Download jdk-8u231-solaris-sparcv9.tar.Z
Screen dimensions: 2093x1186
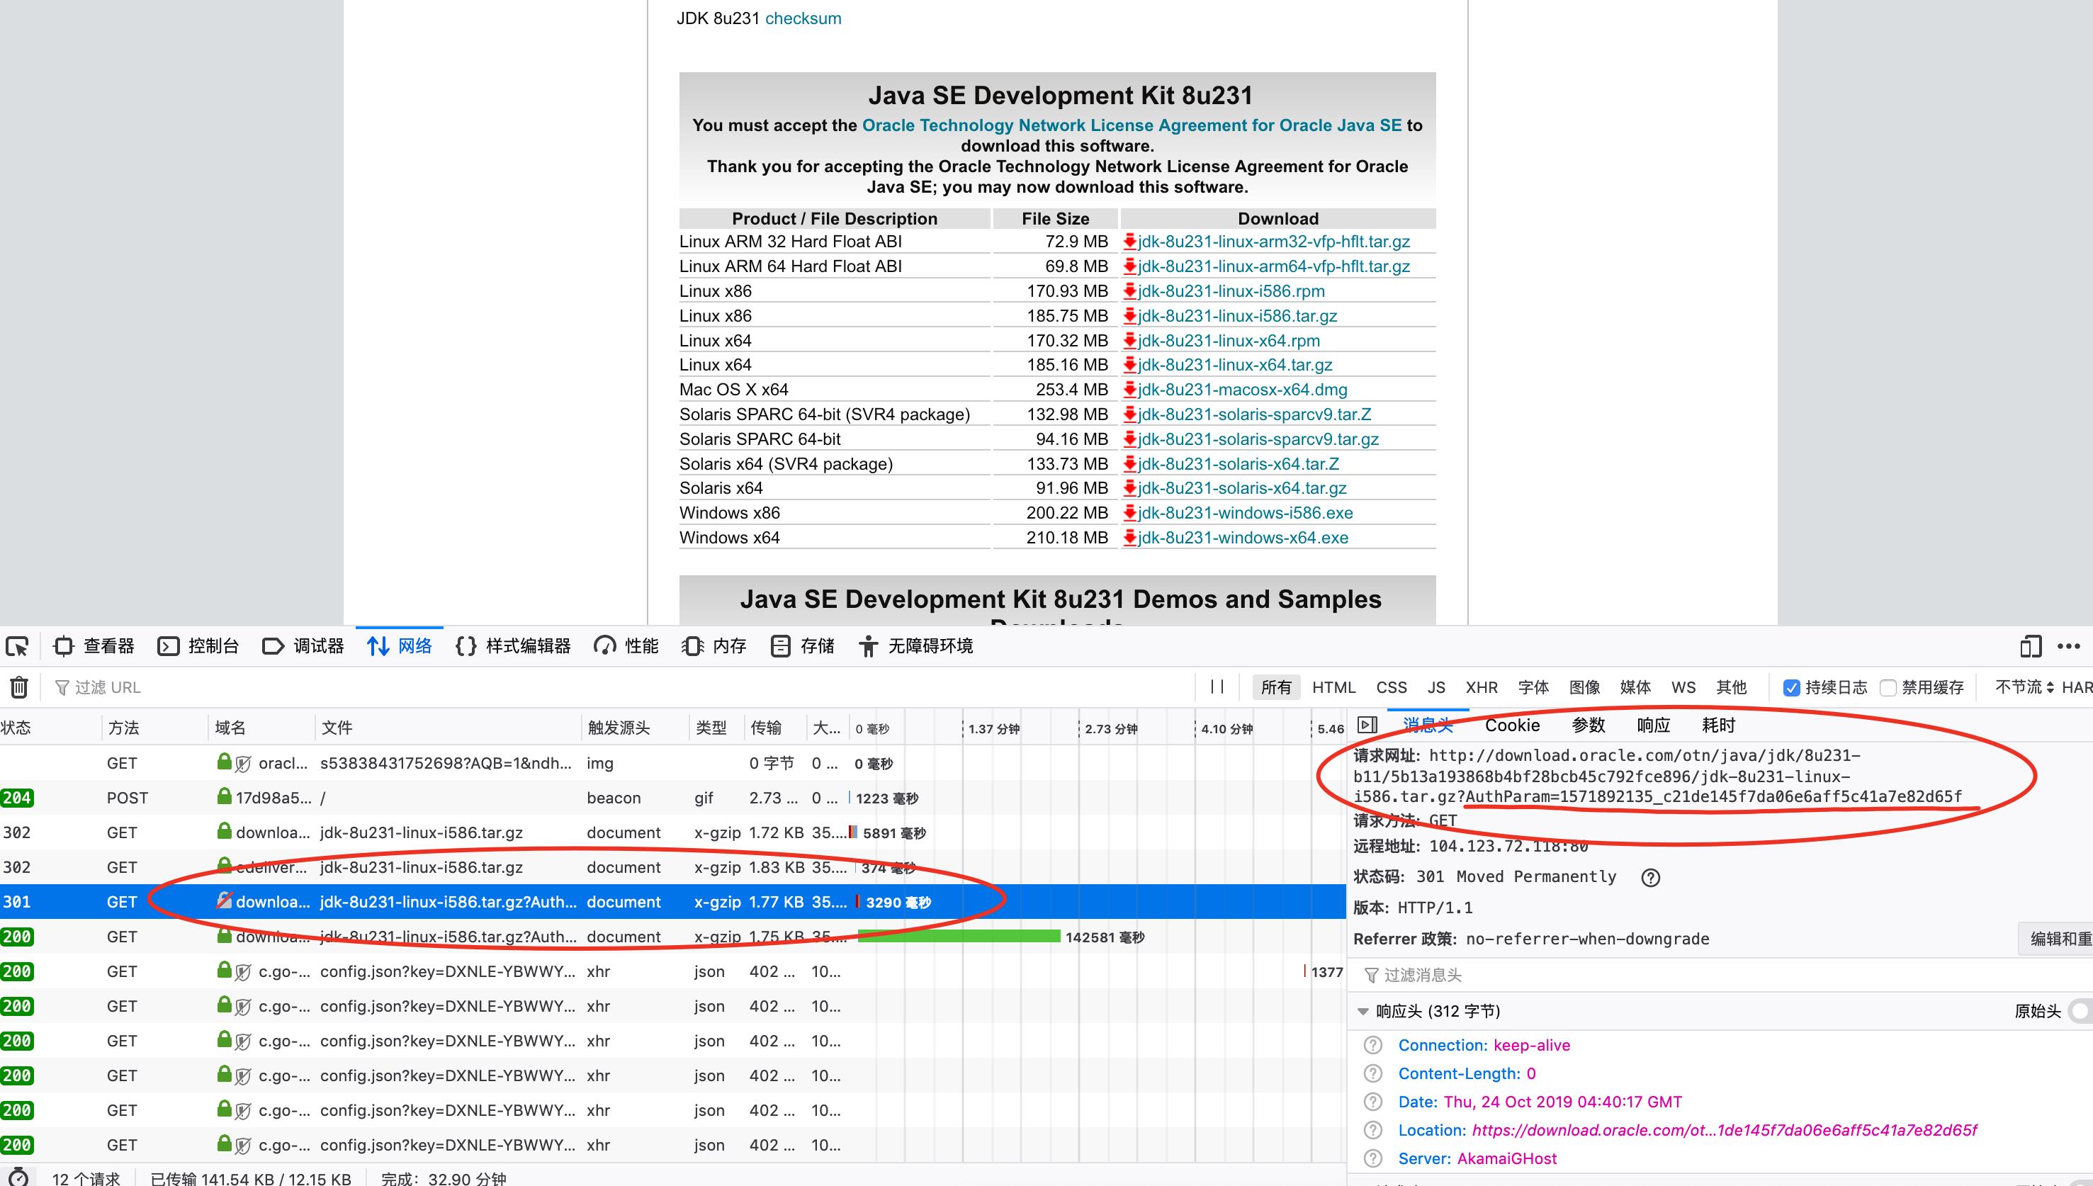[1254, 414]
